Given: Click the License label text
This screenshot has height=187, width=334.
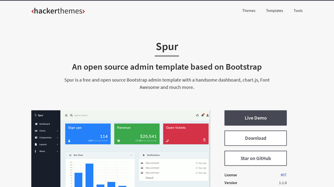Looking at the screenshot, I should click(x=231, y=175).
